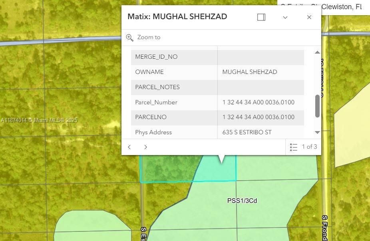370x241 pixels.
Task: Click the previous feature arrow
Action: coord(129,147)
